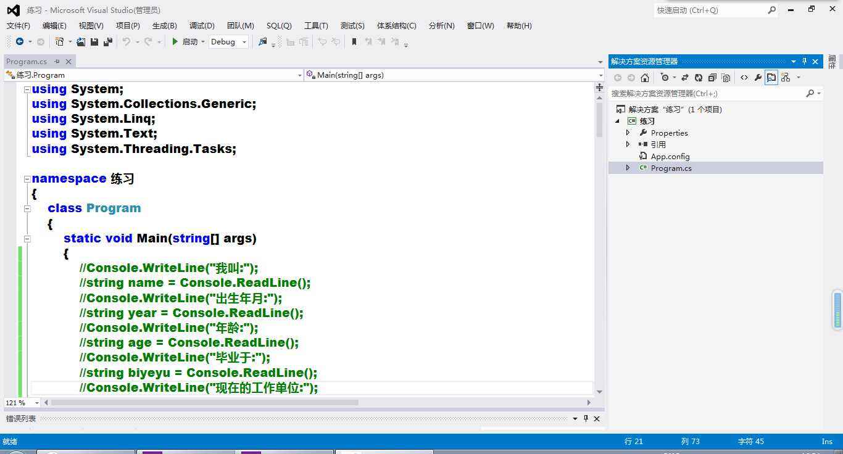Select the 解决方案“练习” solution node
Viewport: 843px width, 454px height.
[x=675, y=109]
